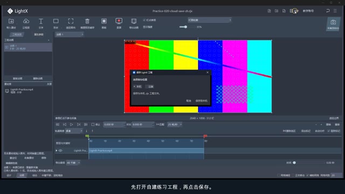Click the open project icon in title bar
Viewport: 345px width, 194px height.
(277, 11)
